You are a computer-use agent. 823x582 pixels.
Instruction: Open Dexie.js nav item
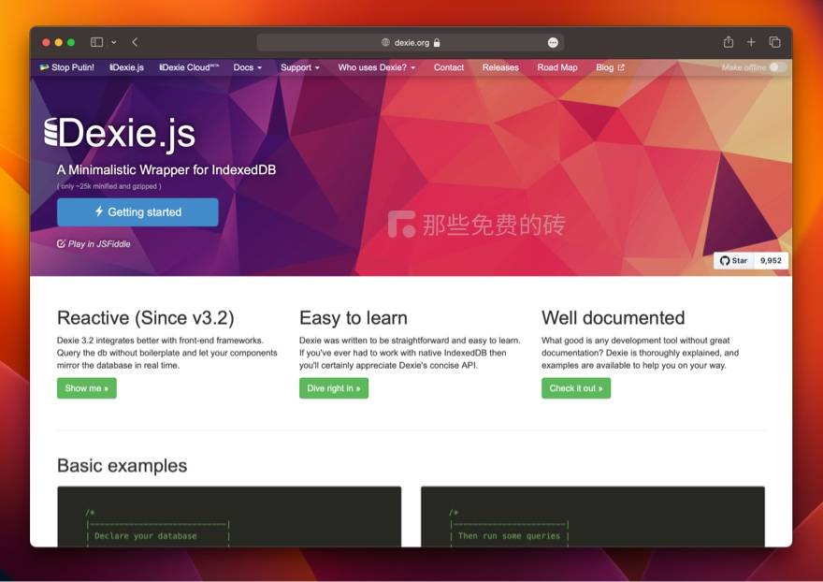click(x=126, y=67)
